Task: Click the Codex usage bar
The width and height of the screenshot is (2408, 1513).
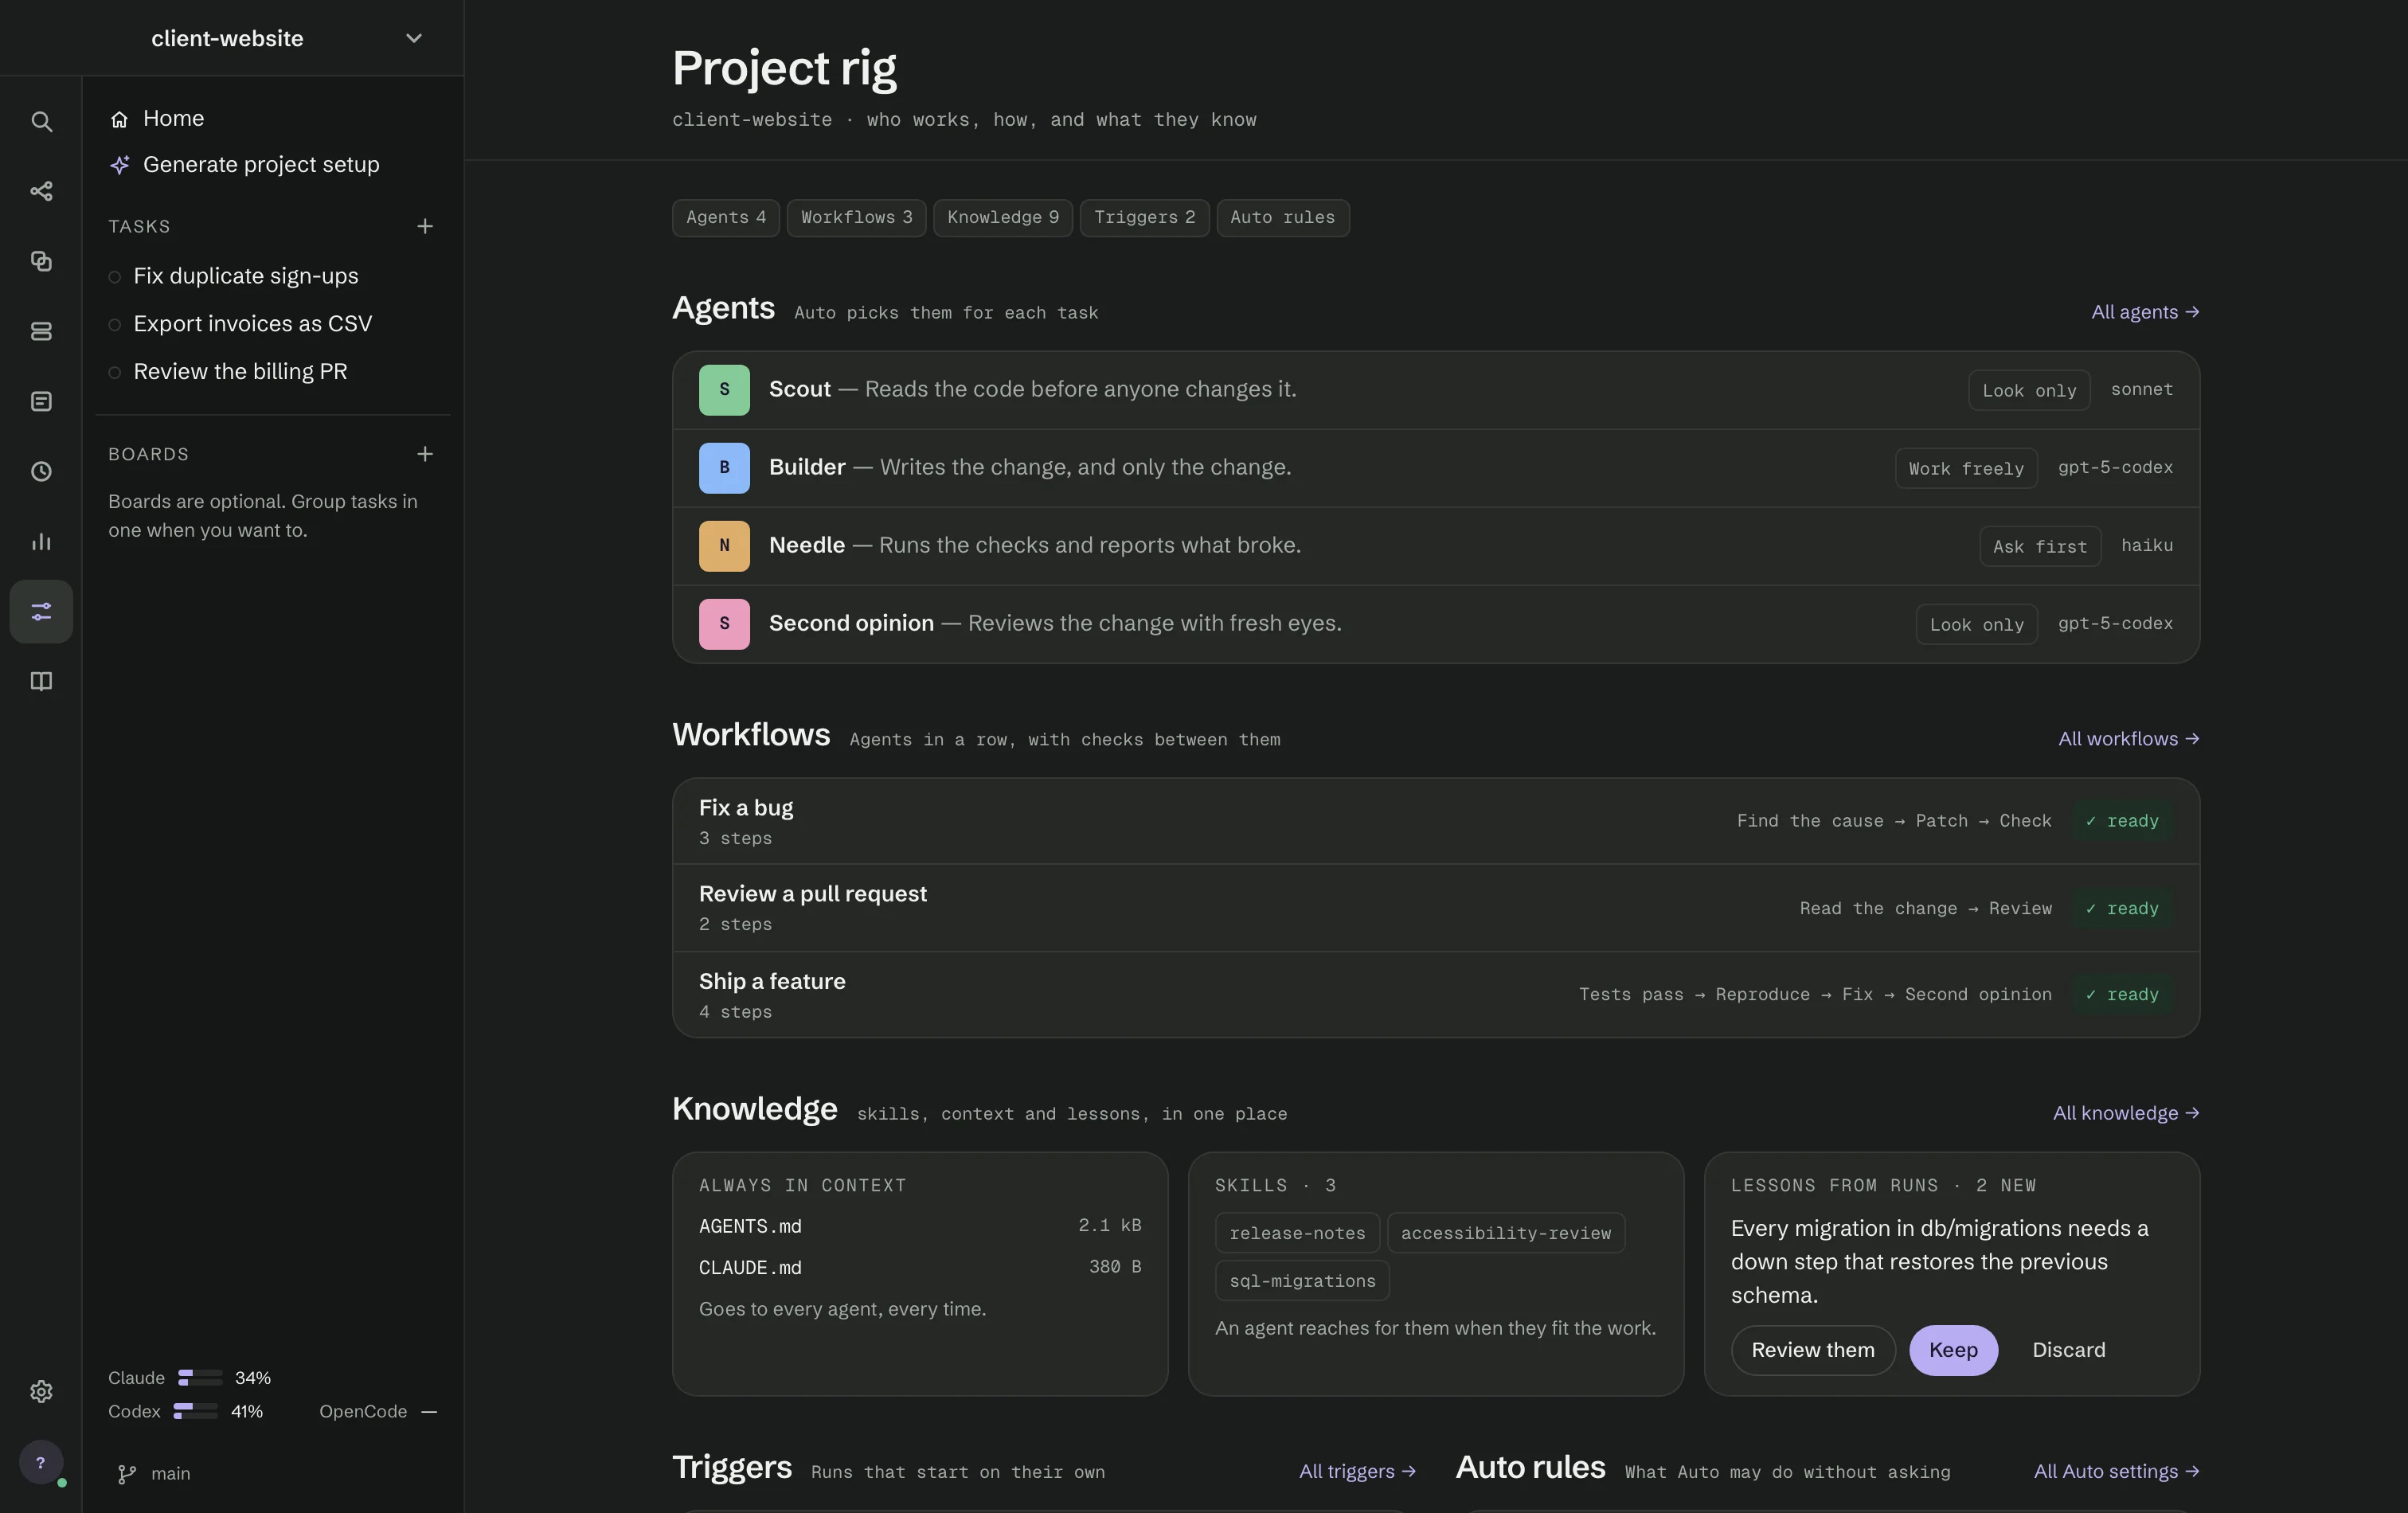Action: coord(195,1412)
